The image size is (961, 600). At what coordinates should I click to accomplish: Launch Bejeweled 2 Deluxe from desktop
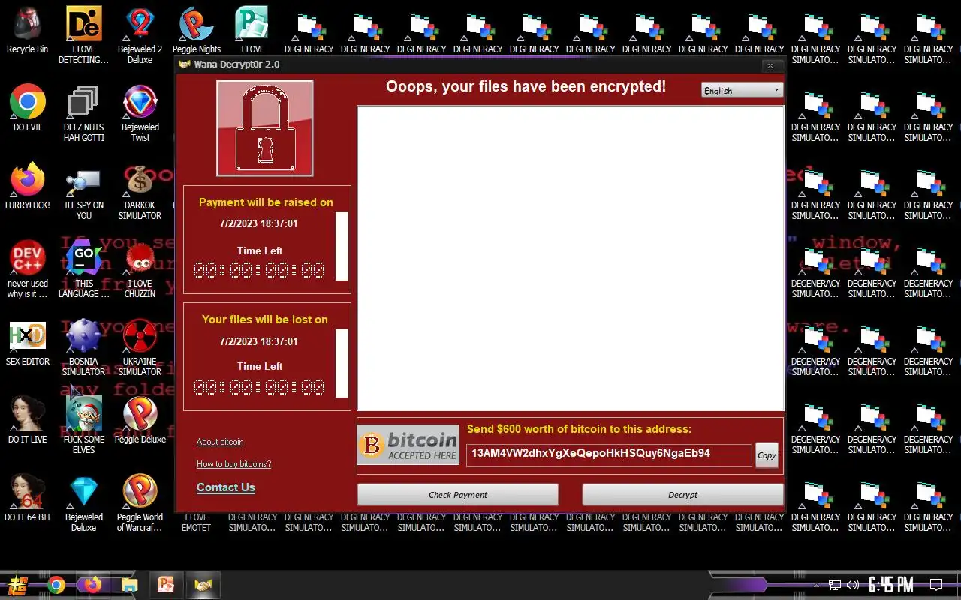[x=140, y=34]
